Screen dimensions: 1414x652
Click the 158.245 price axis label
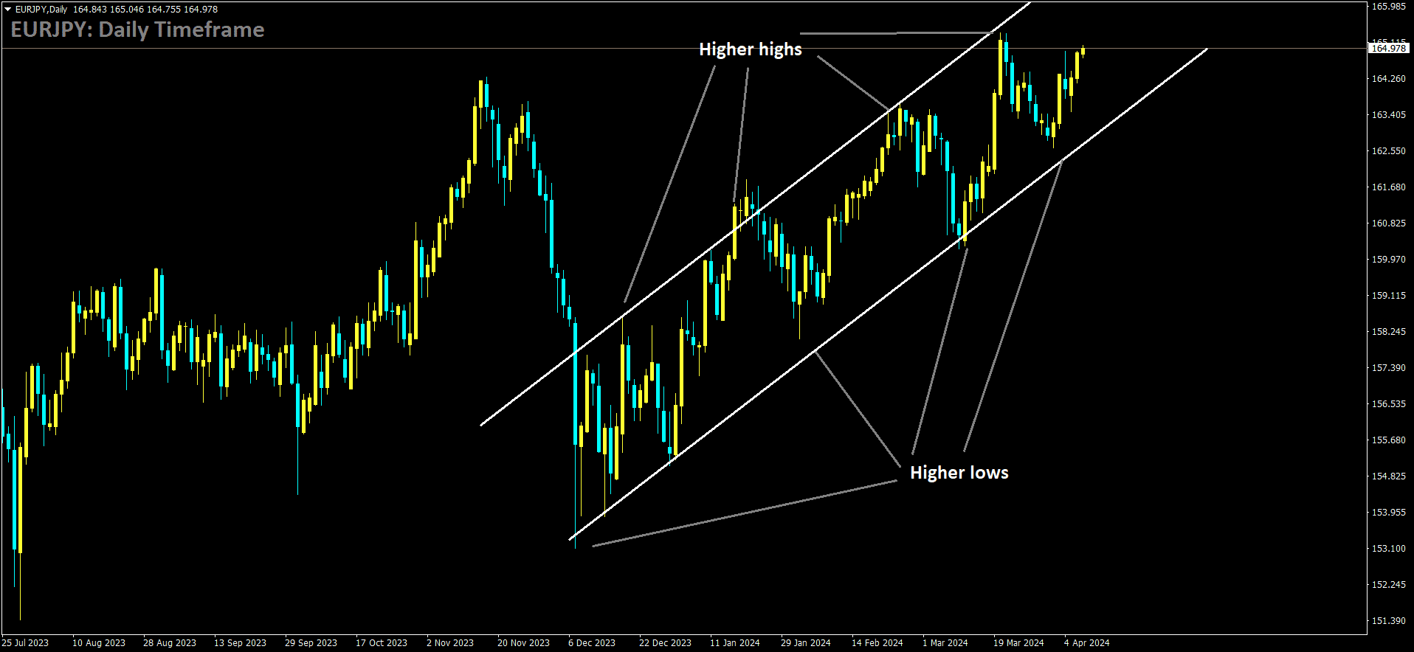1388,332
